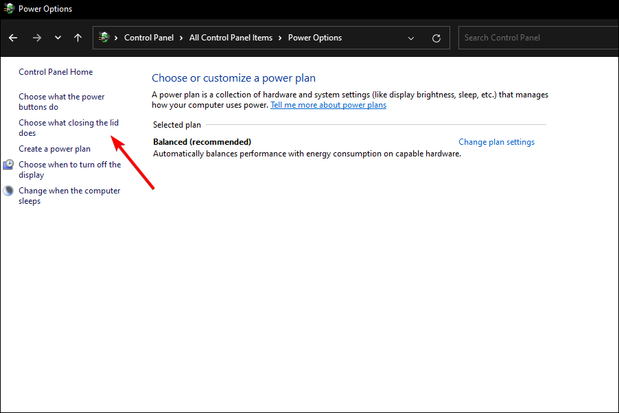Click the 'Selected plan' section label
Image resolution: width=619 pixels, height=413 pixels.
pyautogui.click(x=177, y=125)
